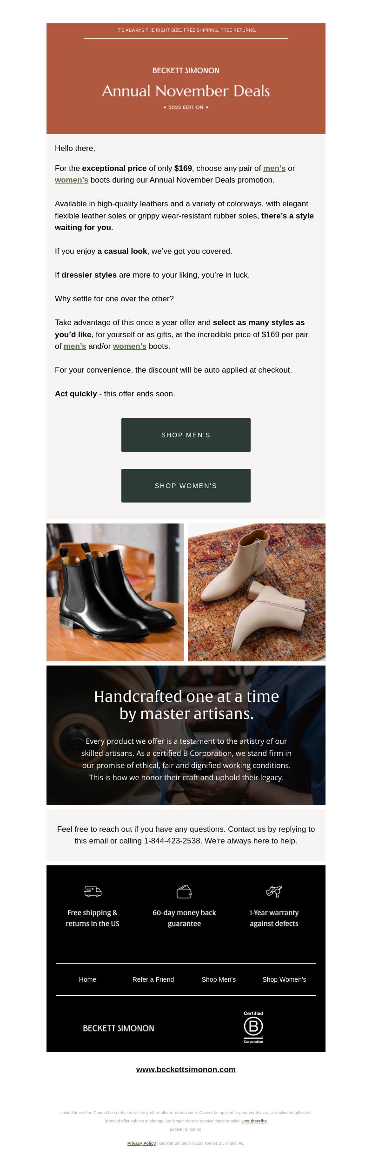
Task: Select Refer a Friend footer link
Action: pos(153,979)
